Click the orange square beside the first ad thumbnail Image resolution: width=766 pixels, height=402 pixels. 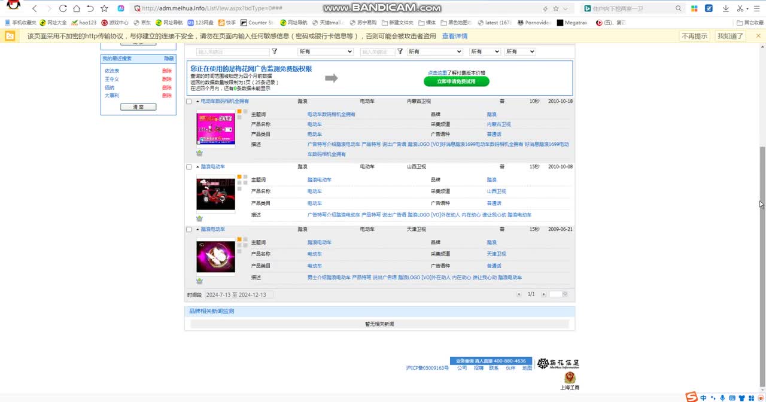239,111
